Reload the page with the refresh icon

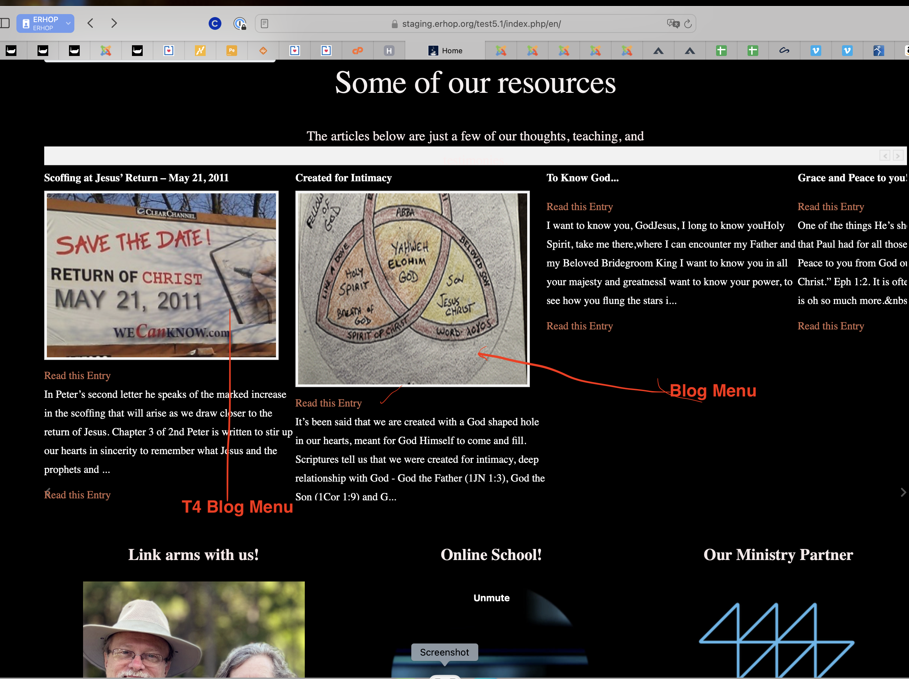click(x=688, y=24)
